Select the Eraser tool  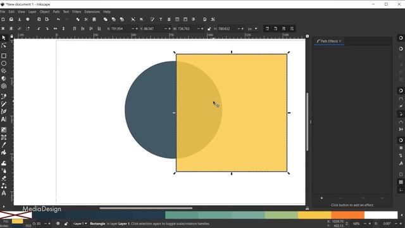4,178
